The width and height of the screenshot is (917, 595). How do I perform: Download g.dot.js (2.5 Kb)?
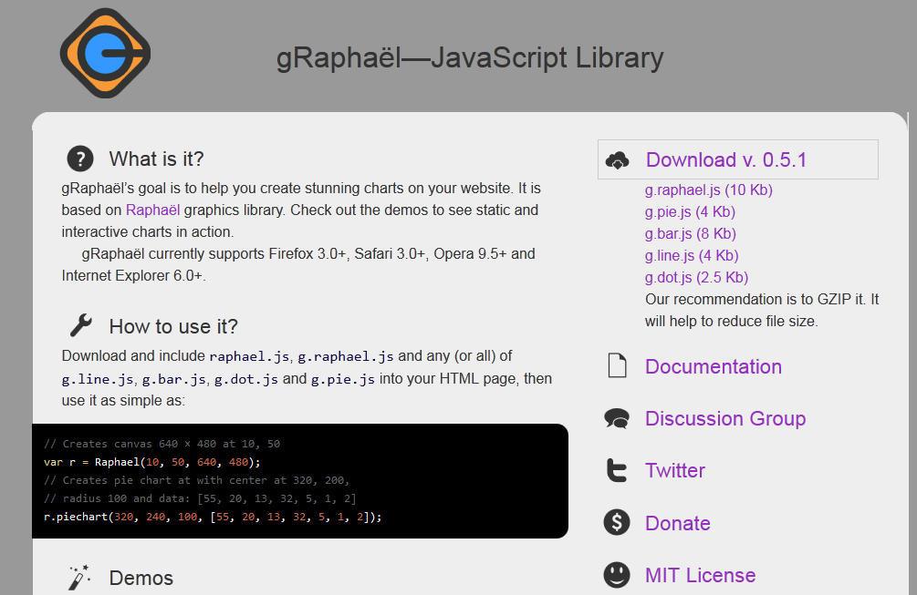coord(696,278)
